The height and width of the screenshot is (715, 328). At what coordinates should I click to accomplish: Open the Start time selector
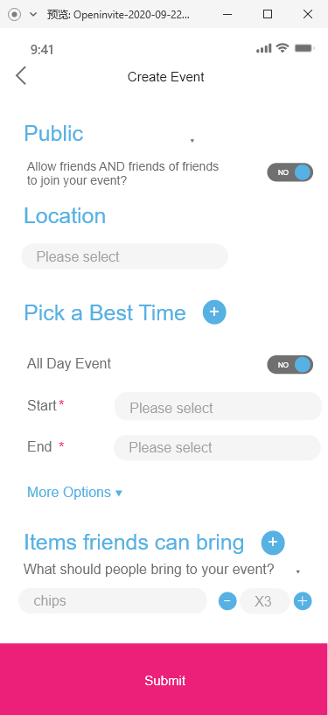218,406
